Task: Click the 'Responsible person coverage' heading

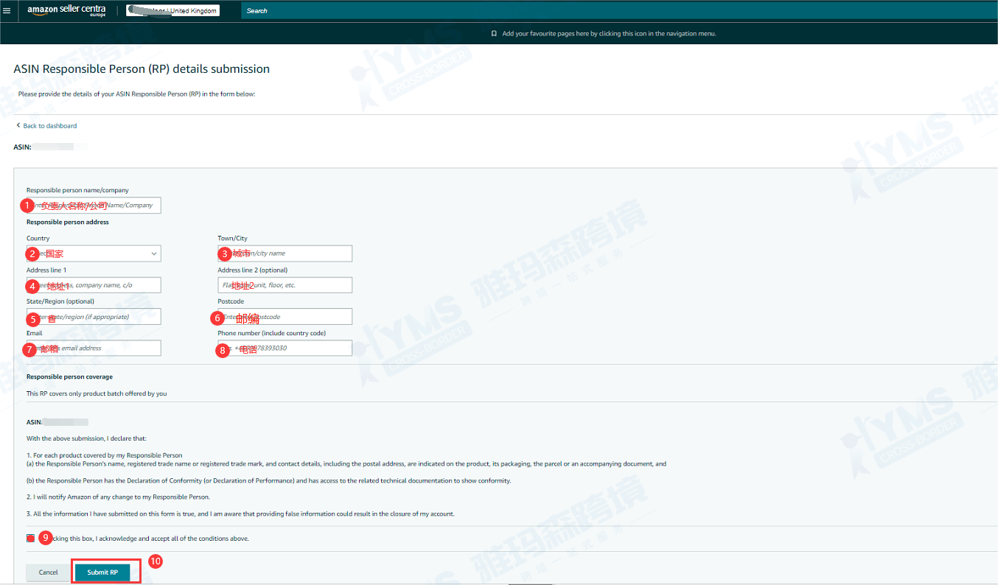Action: [x=69, y=376]
